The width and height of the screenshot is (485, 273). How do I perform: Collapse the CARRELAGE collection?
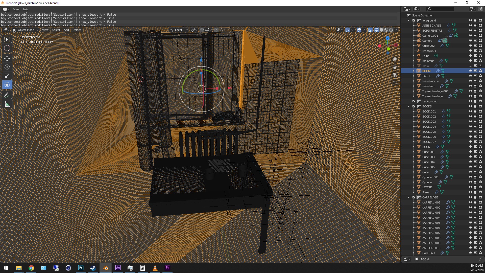409,197
